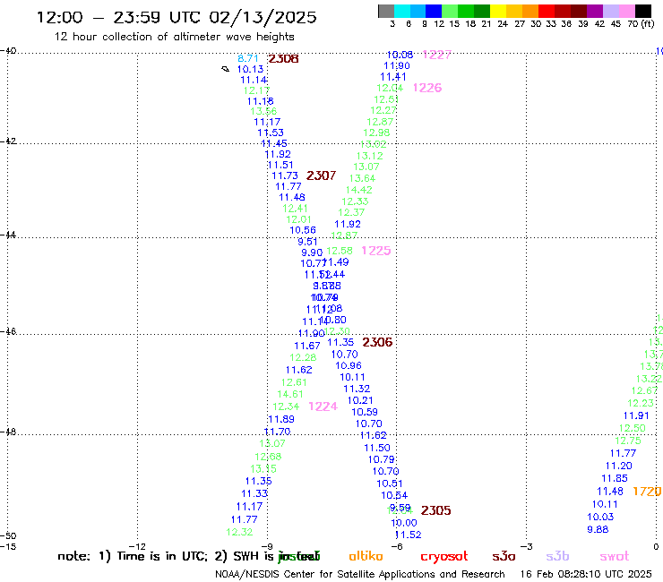
Task: Pick the bright red legend swatch before 33
Action: 546,12
